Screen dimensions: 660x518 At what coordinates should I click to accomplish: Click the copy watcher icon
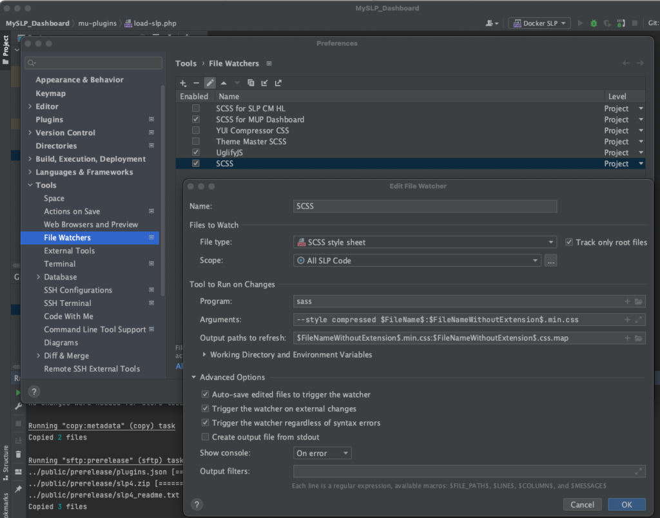[251, 83]
